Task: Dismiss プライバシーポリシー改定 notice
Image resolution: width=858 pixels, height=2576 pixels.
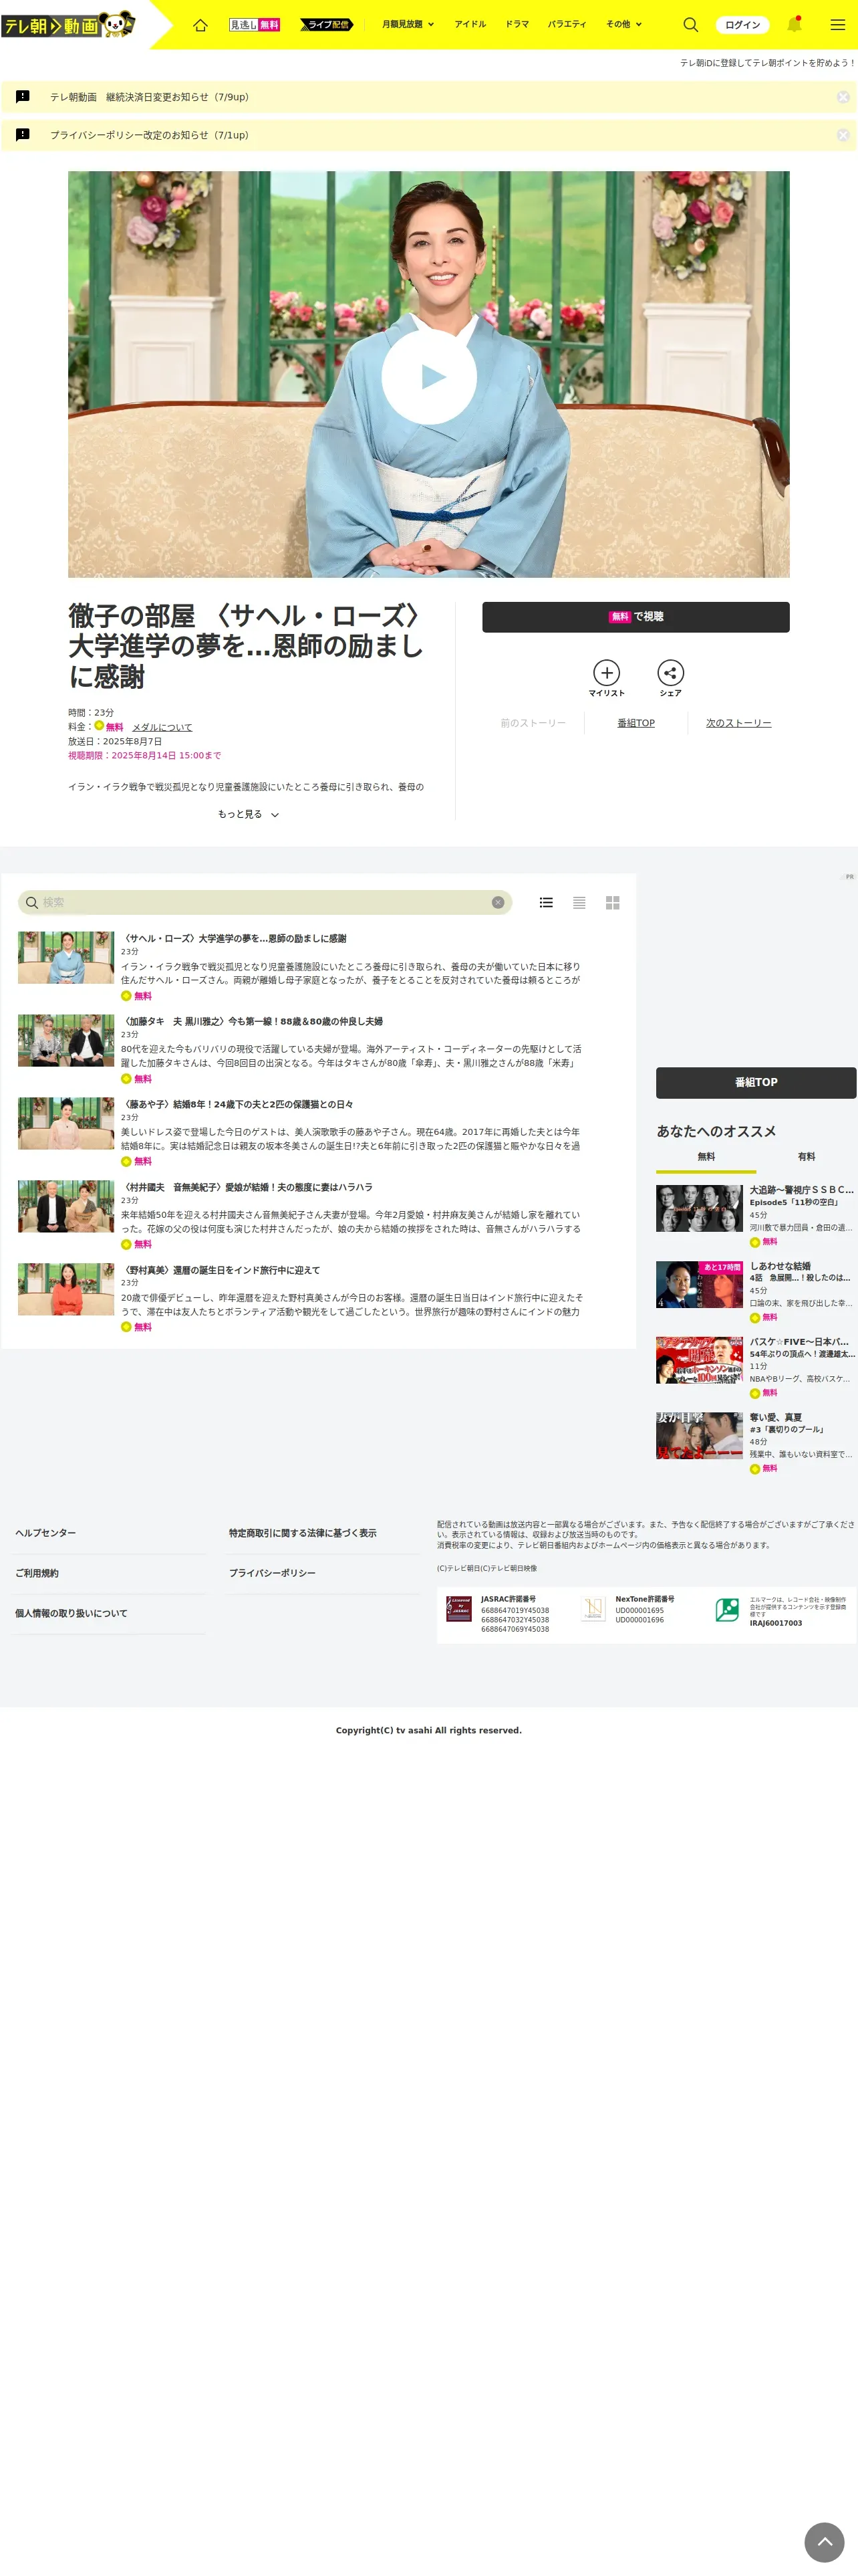Action: 843,135
